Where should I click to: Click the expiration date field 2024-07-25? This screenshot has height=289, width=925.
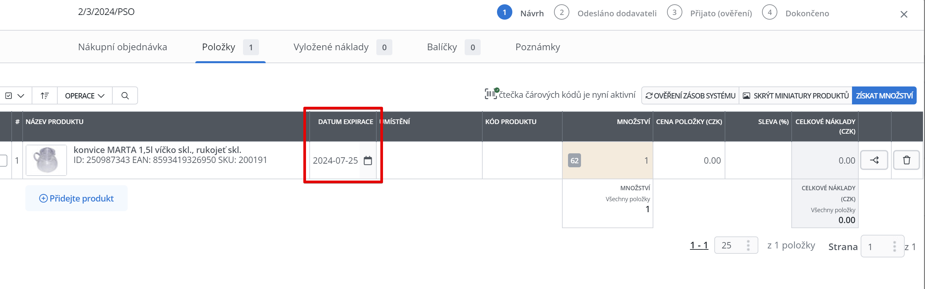point(335,160)
